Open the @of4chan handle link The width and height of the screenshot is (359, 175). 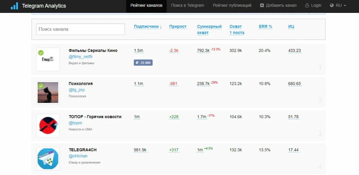(x=78, y=156)
